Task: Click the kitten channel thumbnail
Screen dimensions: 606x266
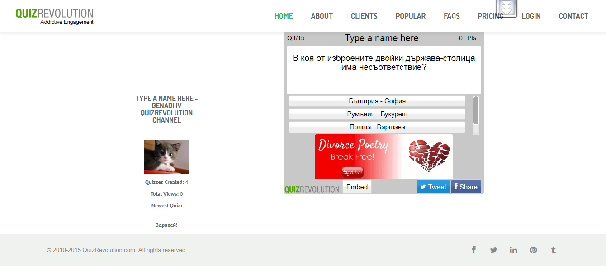Action: [x=167, y=156]
